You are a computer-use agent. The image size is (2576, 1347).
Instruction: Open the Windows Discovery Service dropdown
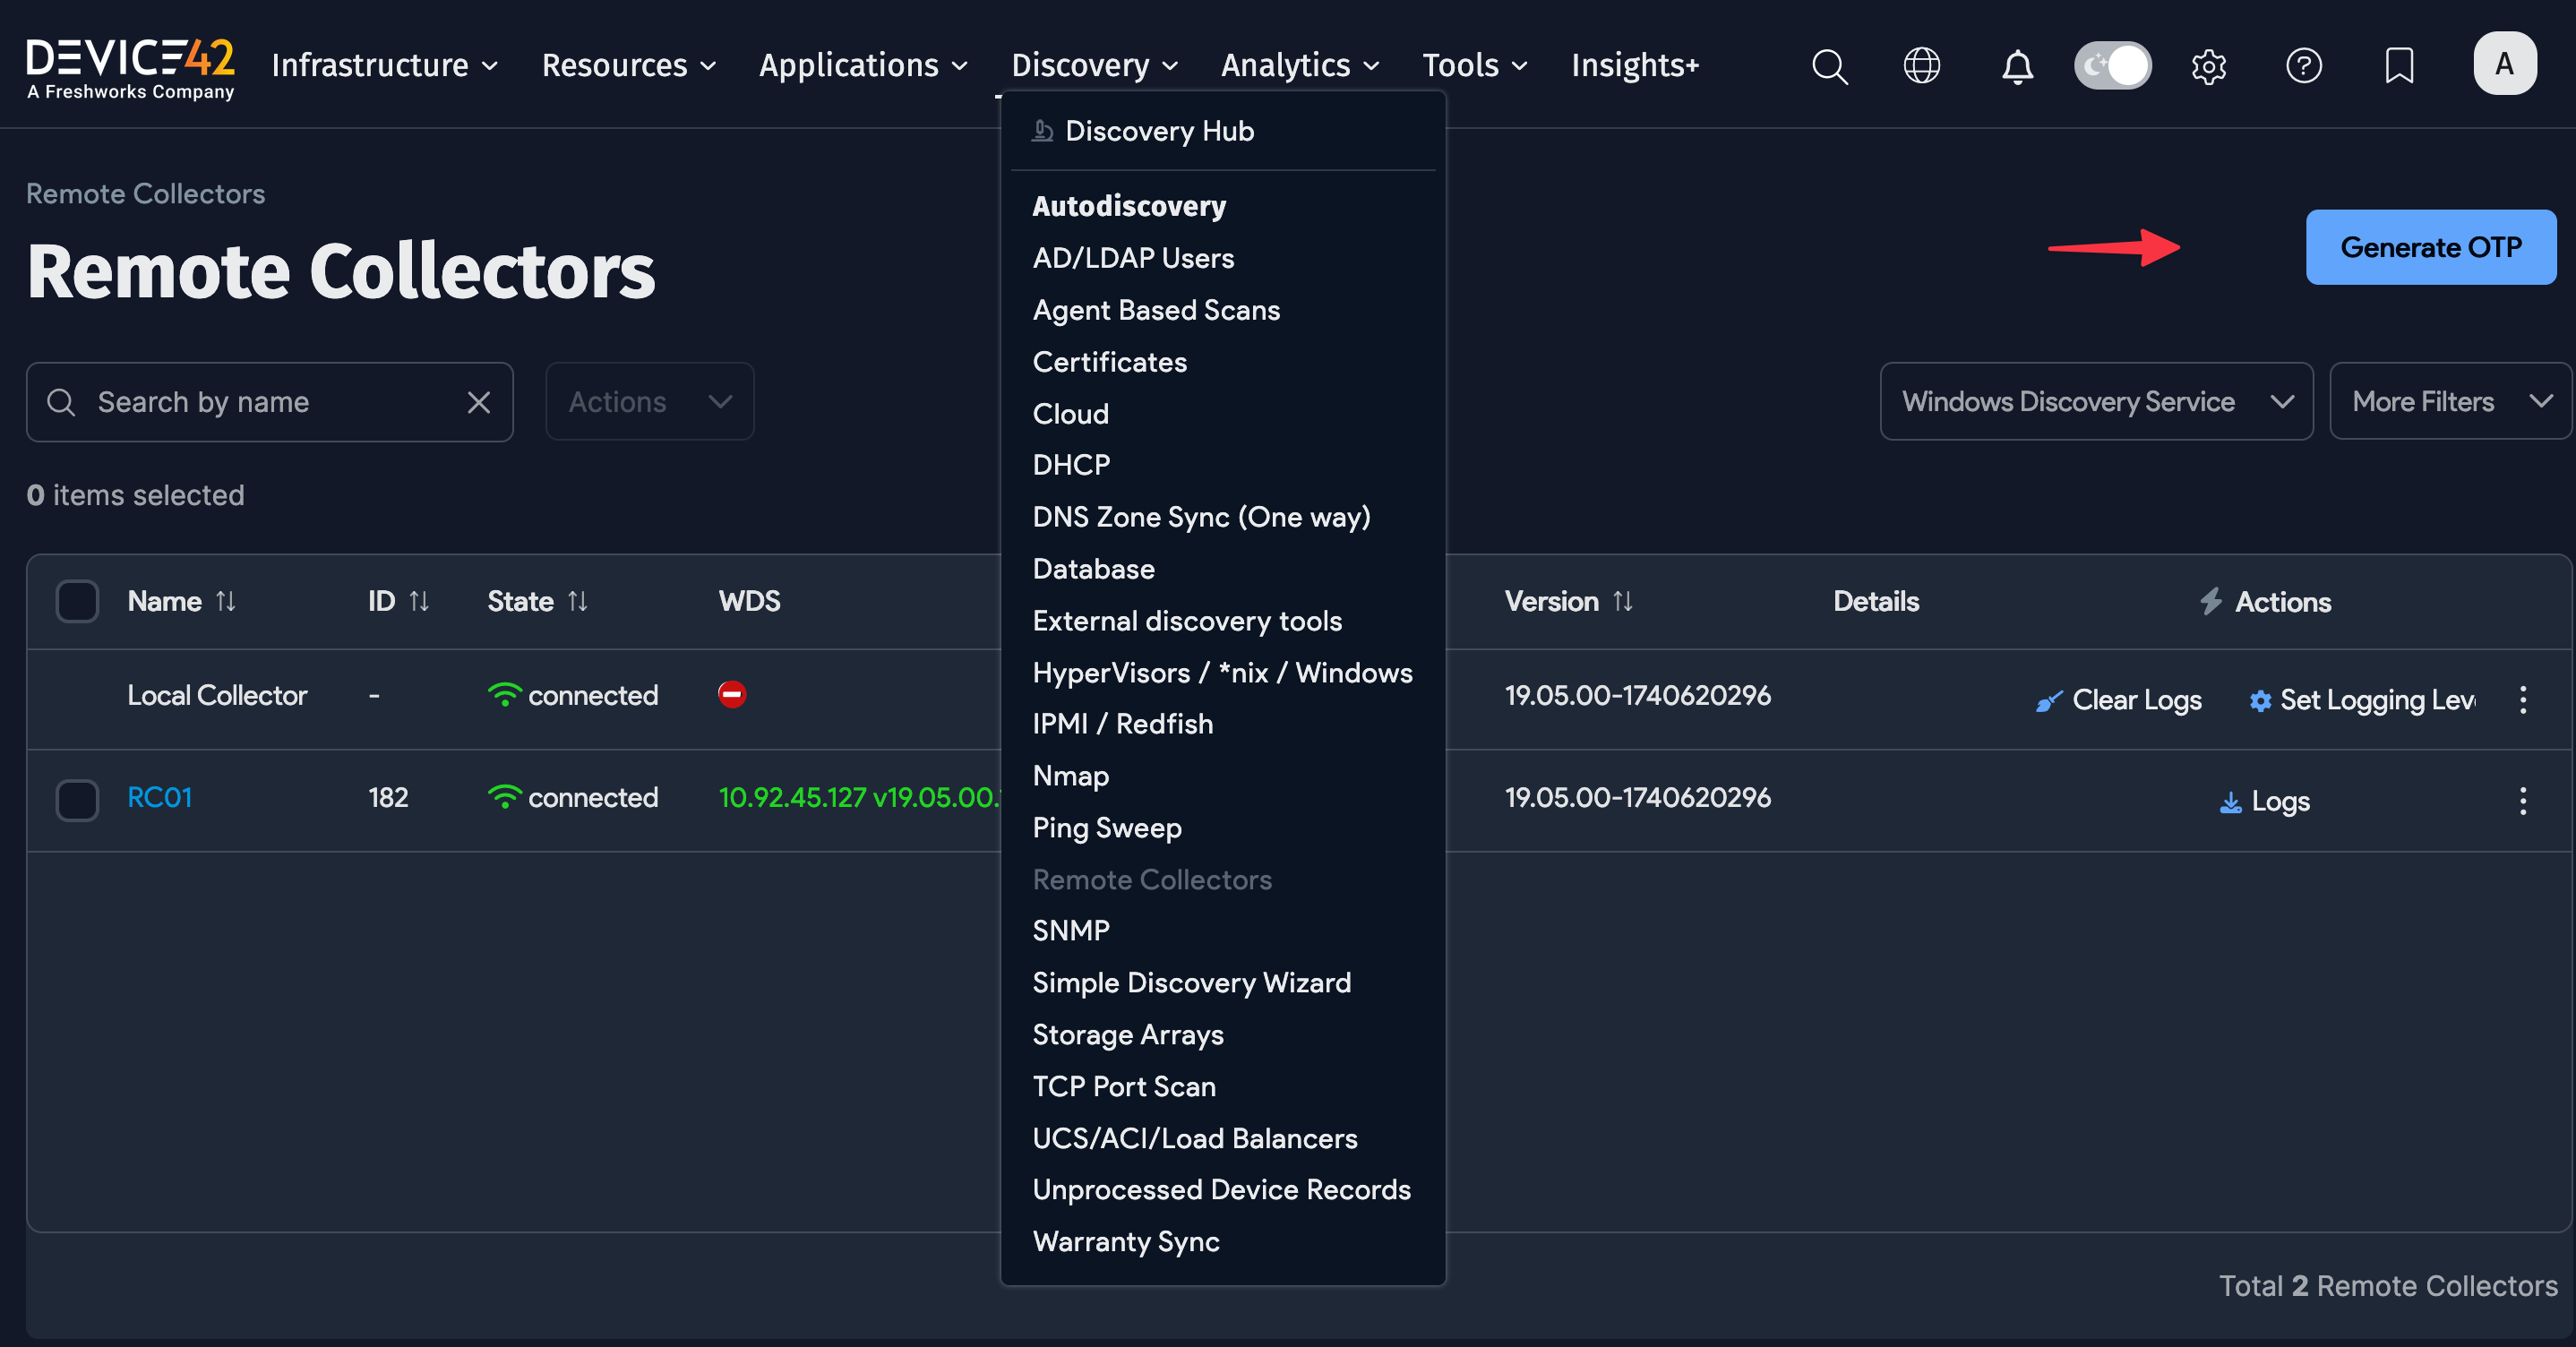point(2094,401)
